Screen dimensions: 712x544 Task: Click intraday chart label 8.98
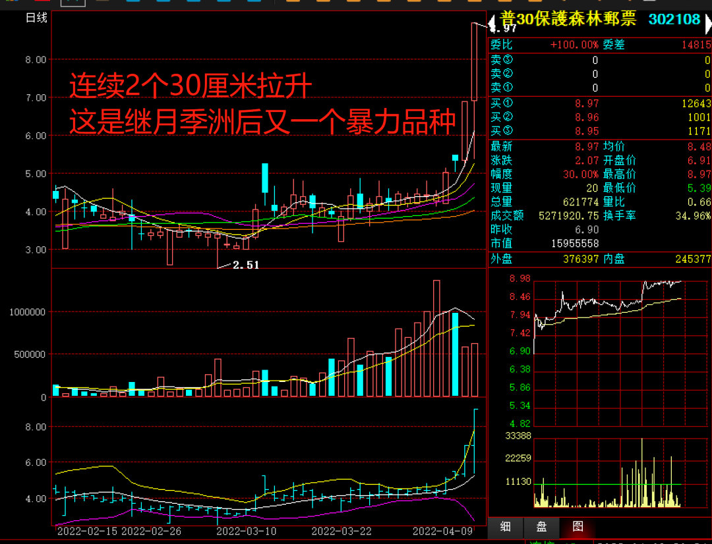click(x=520, y=279)
